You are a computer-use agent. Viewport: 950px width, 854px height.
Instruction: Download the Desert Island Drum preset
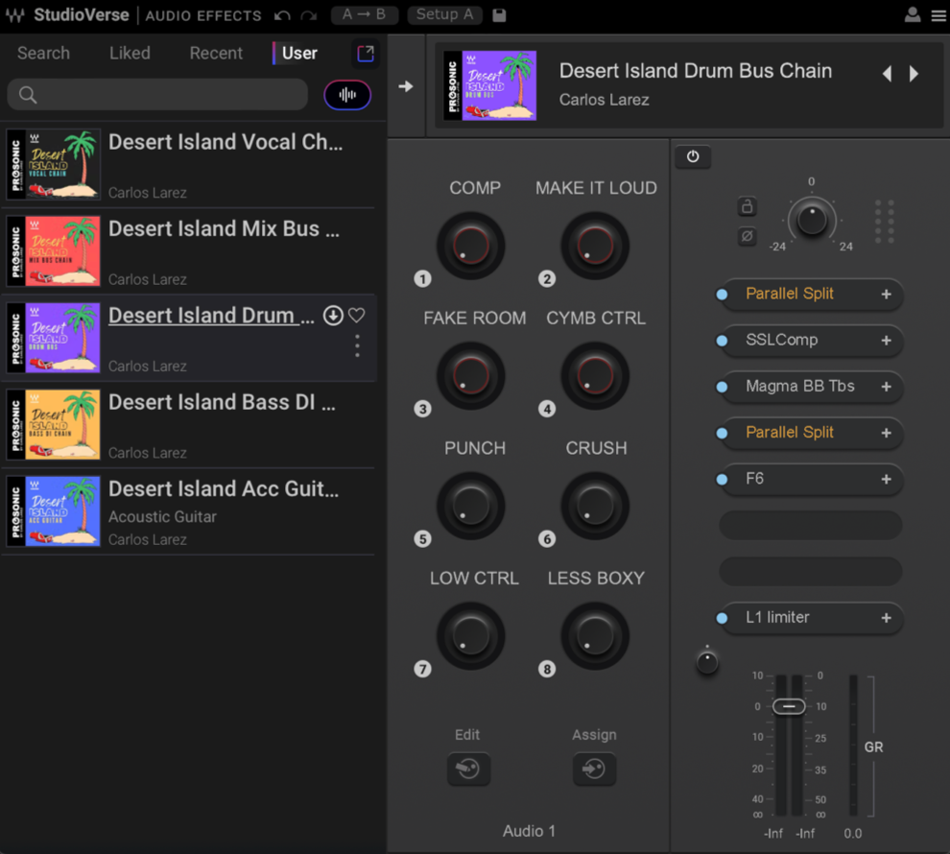[333, 316]
